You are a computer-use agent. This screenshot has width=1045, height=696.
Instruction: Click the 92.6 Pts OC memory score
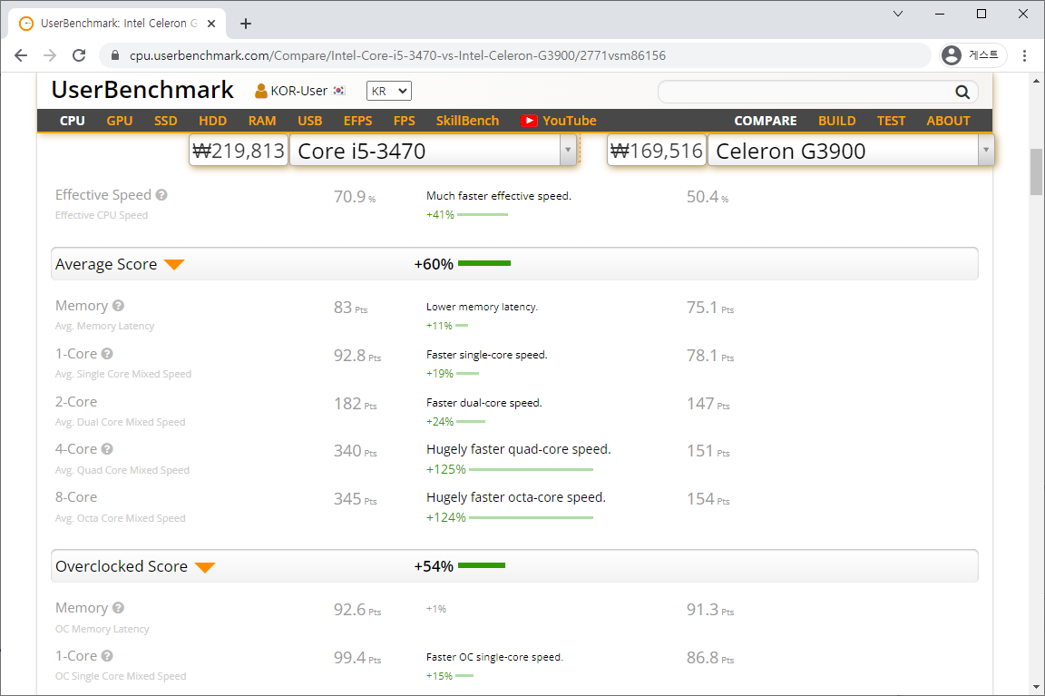click(x=357, y=610)
